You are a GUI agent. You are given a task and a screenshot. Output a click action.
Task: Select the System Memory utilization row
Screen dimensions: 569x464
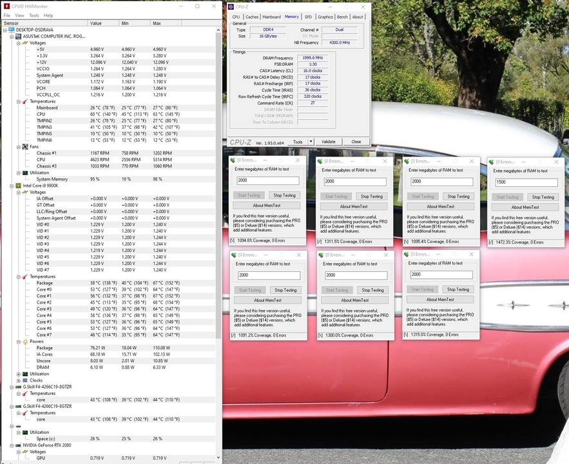(109, 179)
